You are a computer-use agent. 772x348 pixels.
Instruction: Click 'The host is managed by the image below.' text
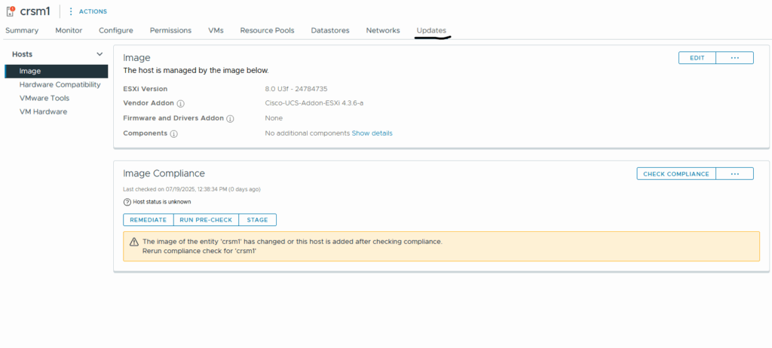(x=196, y=71)
